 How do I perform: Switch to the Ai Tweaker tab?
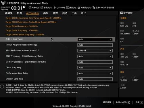pyautogui.click(x=32, y=13)
